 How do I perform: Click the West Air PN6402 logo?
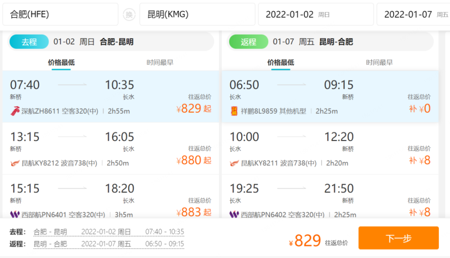point(234,215)
